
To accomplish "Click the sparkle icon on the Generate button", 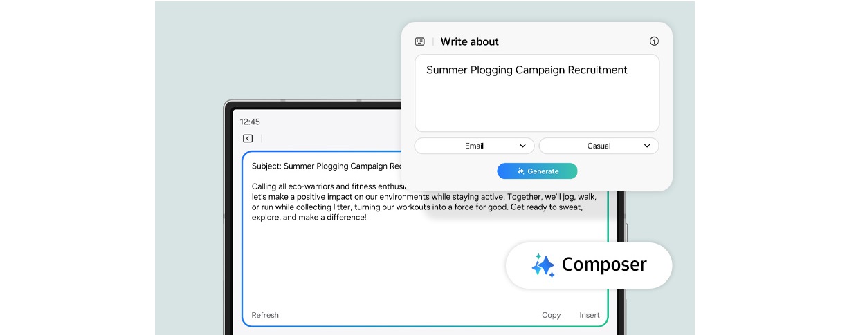I will tap(520, 171).
